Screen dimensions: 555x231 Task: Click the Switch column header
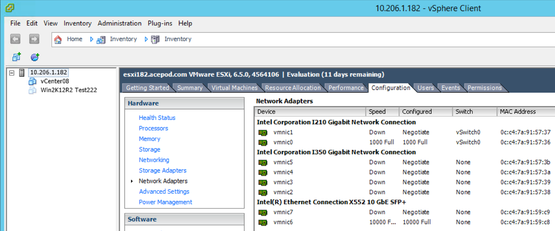[x=474, y=112]
